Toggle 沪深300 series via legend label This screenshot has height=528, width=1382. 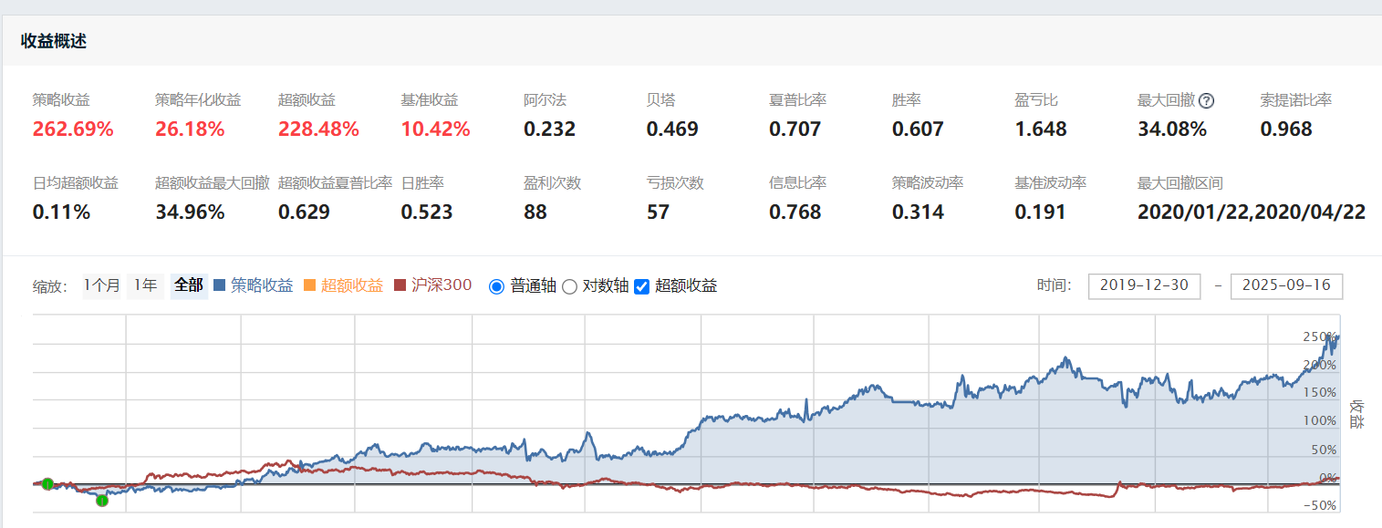pyautogui.click(x=442, y=285)
